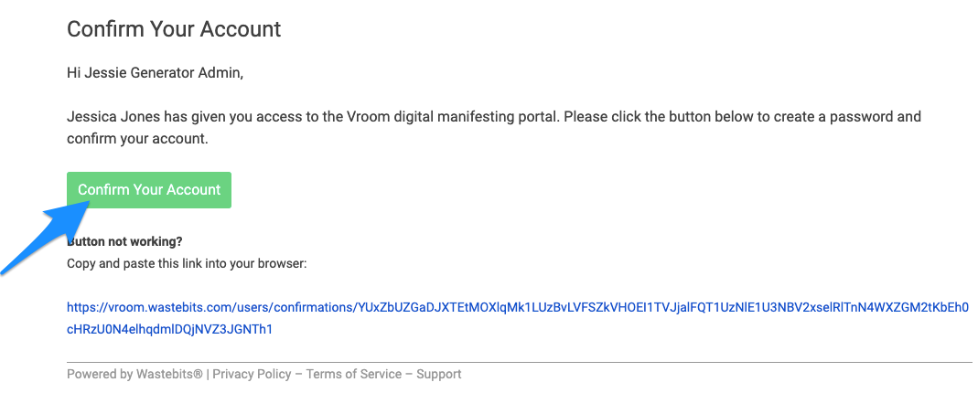The width and height of the screenshot is (978, 393).
Task: Click confirm your account ending the paragraph
Action: tap(137, 139)
